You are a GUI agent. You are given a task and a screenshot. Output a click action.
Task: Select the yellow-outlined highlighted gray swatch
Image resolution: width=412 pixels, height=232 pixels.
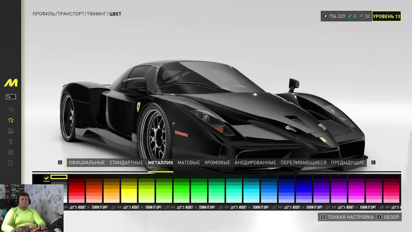point(59,177)
